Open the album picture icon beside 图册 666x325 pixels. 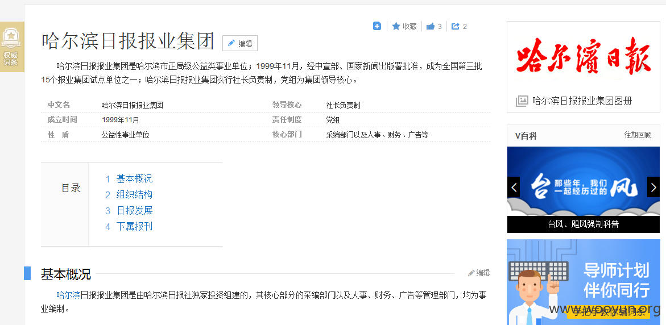(x=522, y=101)
